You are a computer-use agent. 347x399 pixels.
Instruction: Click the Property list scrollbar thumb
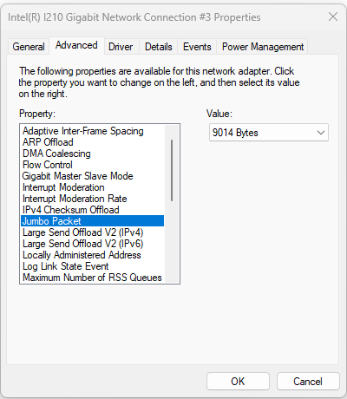pos(172,170)
